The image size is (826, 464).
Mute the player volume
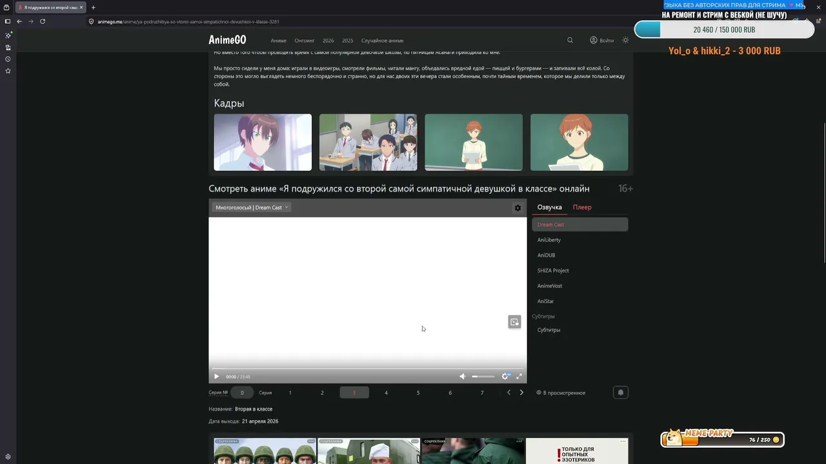(x=463, y=376)
